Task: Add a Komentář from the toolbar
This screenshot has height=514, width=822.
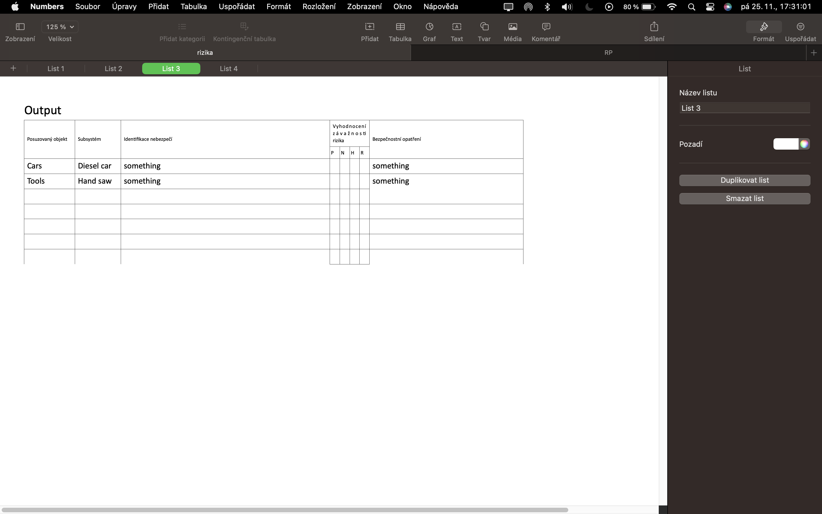Action: click(546, 27)
